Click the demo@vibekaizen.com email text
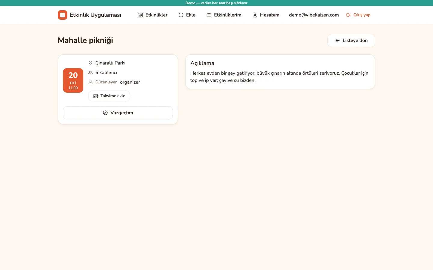The width and height of the screenshot is (433, 270). click(314, 15)
